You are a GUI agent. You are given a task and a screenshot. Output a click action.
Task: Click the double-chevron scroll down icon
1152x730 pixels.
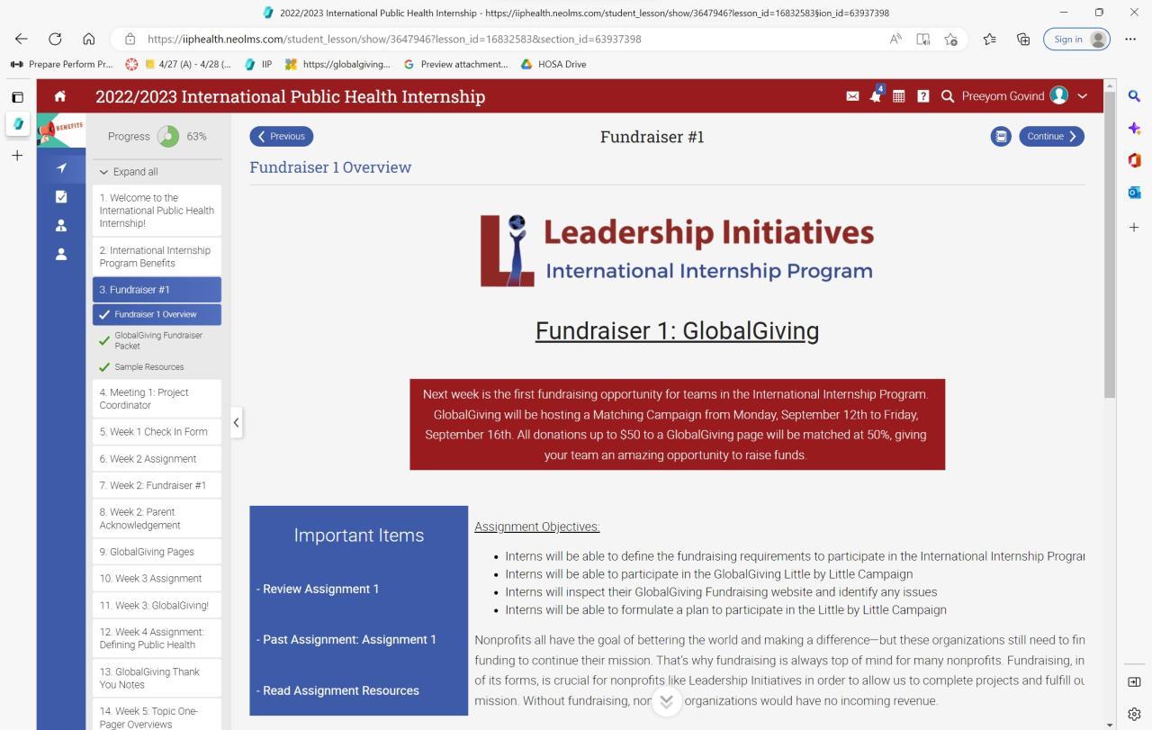667,701
